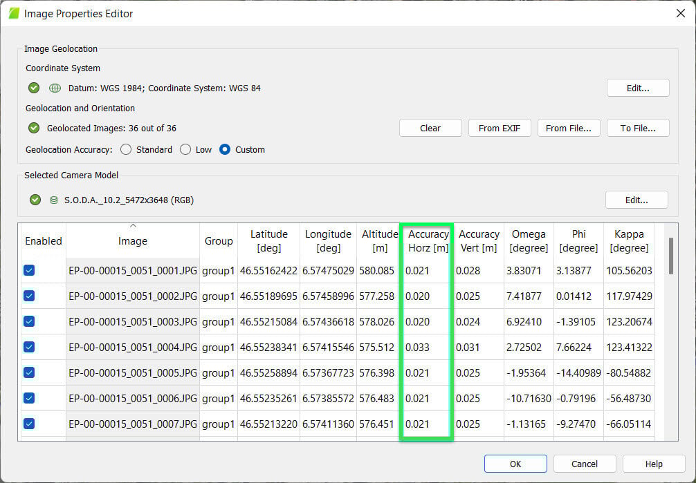Click camera icon next to S.O.D.A. model name

pyautogui.click(x=53, y=200)
